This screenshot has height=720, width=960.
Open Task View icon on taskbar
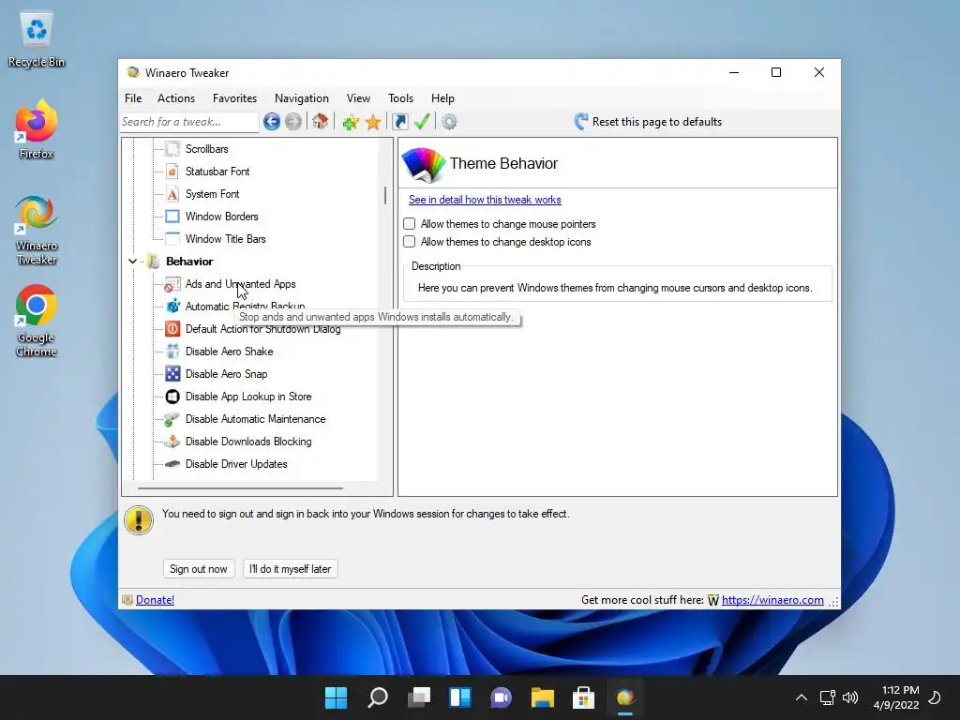[x=419, y=697]
